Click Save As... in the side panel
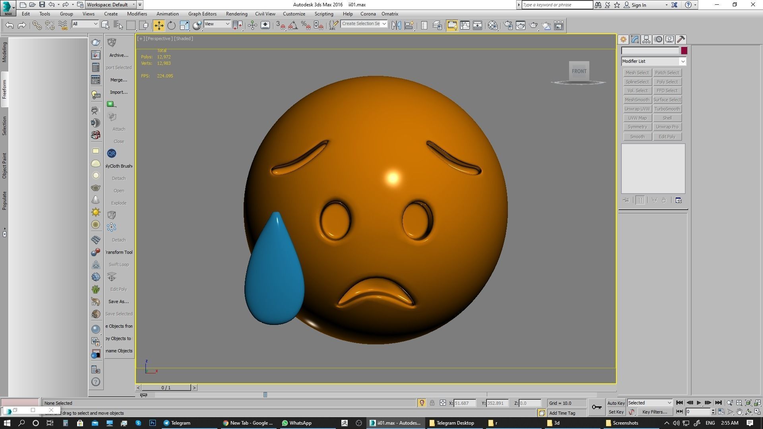Viewport: 763px width, 429px height. pos(118,301)
